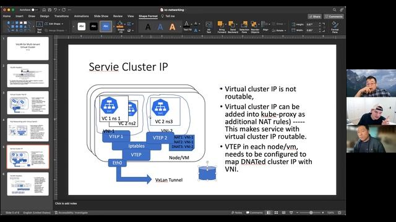
Task: Click the 'Click to add notes' area
Action: (66, 203)
